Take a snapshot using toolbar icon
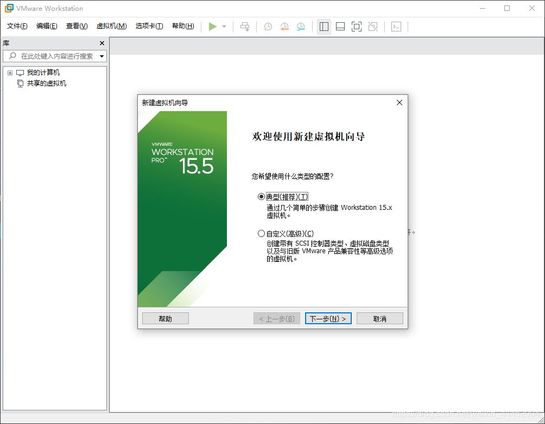Image resolution: width=545 pixels, height=424 pixels. pos(267,26)
